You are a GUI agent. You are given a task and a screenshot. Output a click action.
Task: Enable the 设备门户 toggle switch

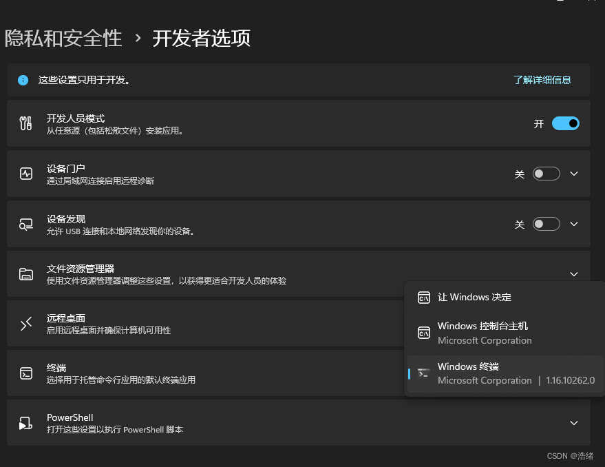[x=546, y=174]
